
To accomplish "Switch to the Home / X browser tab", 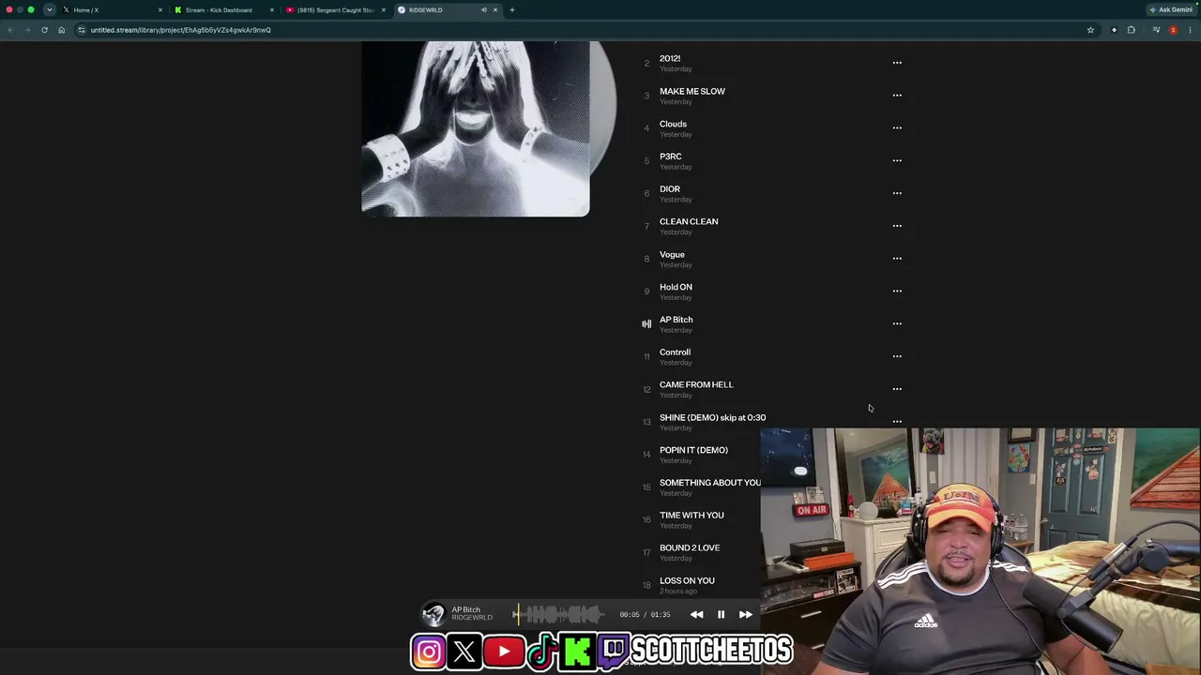I will pos(113,10).
